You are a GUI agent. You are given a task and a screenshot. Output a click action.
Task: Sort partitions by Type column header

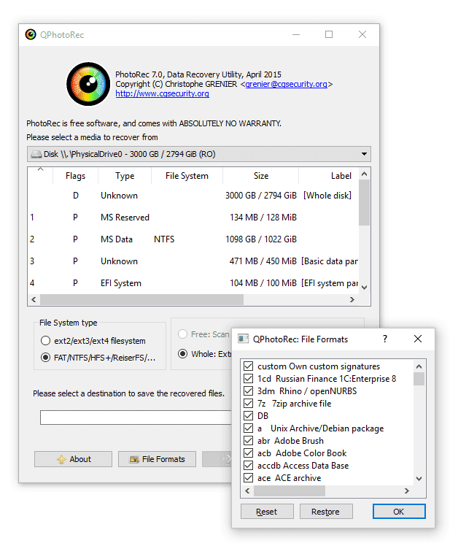coord(125,176)
